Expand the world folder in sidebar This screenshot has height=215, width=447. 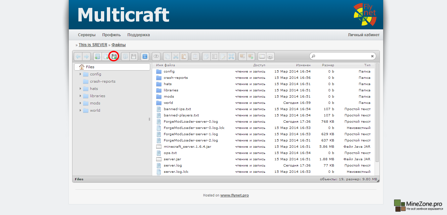(x=80, y=110)
